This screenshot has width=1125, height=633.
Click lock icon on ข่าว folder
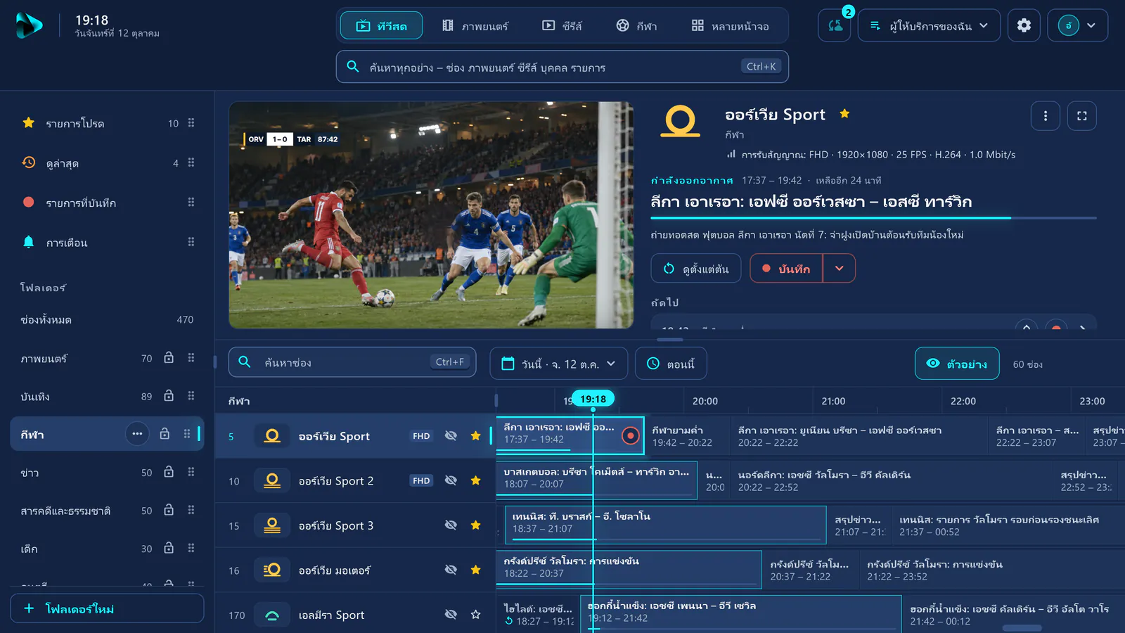coord(169,472)
